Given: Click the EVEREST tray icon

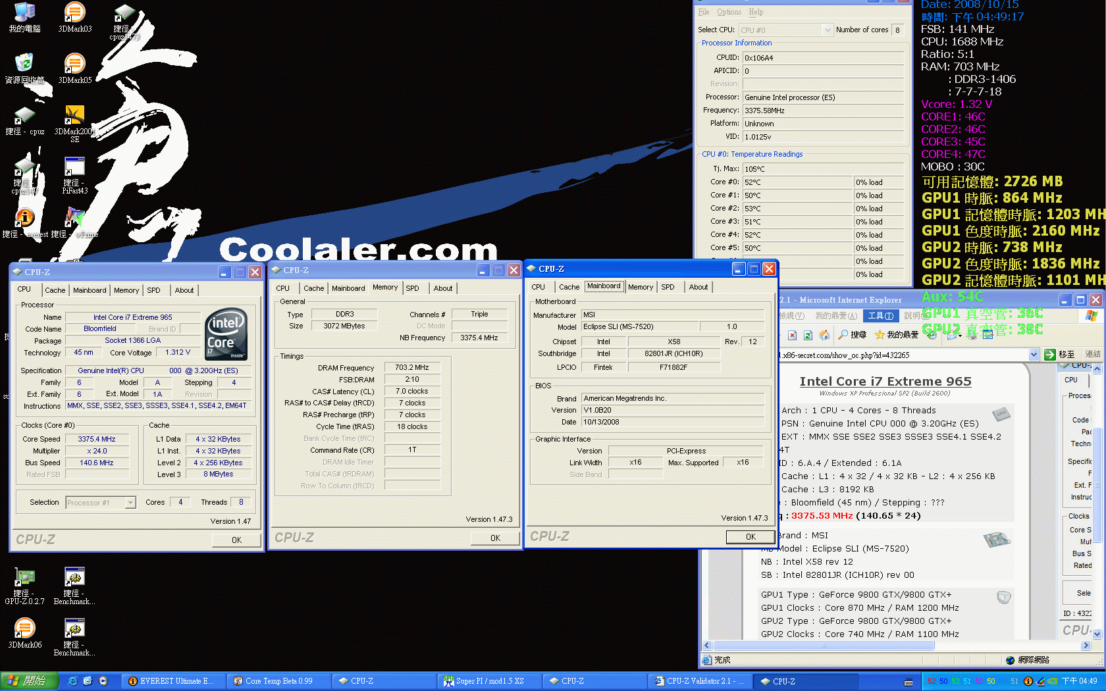Looking at the screenshot, I should (x=1028, y=681).
